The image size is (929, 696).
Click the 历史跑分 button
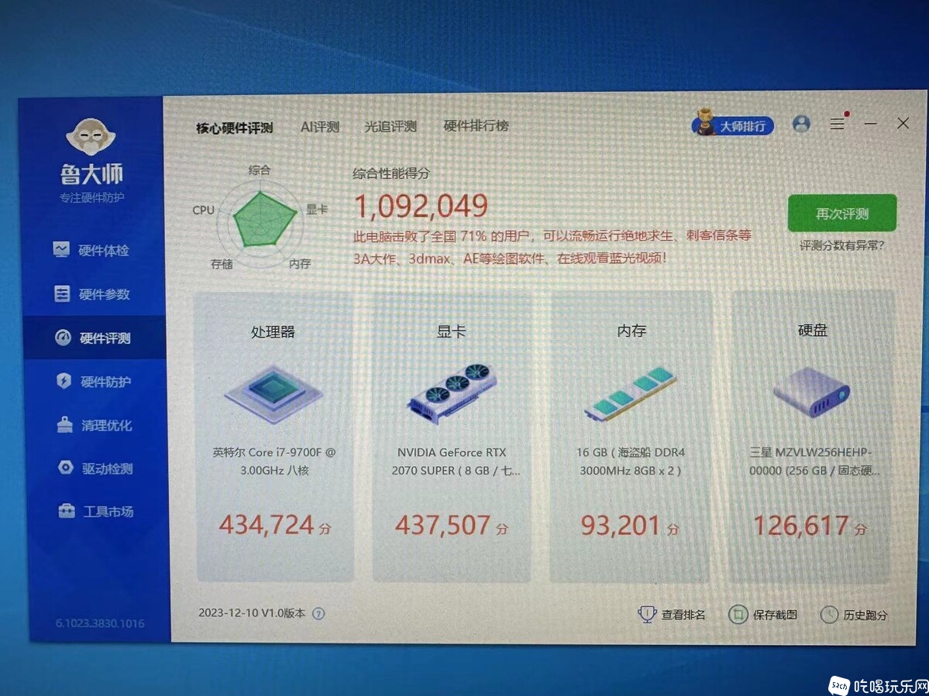(x=855, y=615)
